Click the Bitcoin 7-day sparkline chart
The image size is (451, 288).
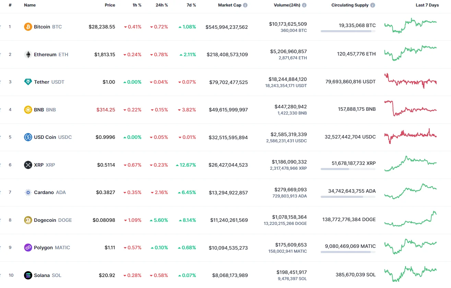[x=410, y=26]
